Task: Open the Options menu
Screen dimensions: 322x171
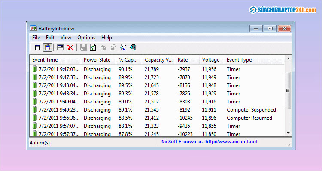Action: pyautogui.click(x=86, y=38)
